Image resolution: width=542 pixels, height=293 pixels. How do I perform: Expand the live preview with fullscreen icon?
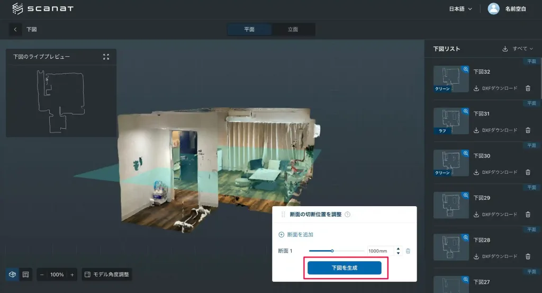tap(106, 57)
